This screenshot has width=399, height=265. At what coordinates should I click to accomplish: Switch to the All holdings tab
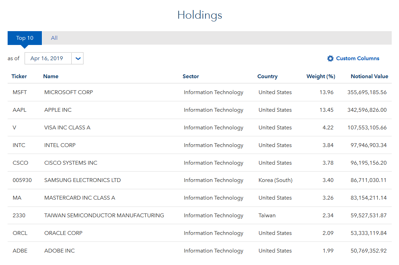click(54, 38)
